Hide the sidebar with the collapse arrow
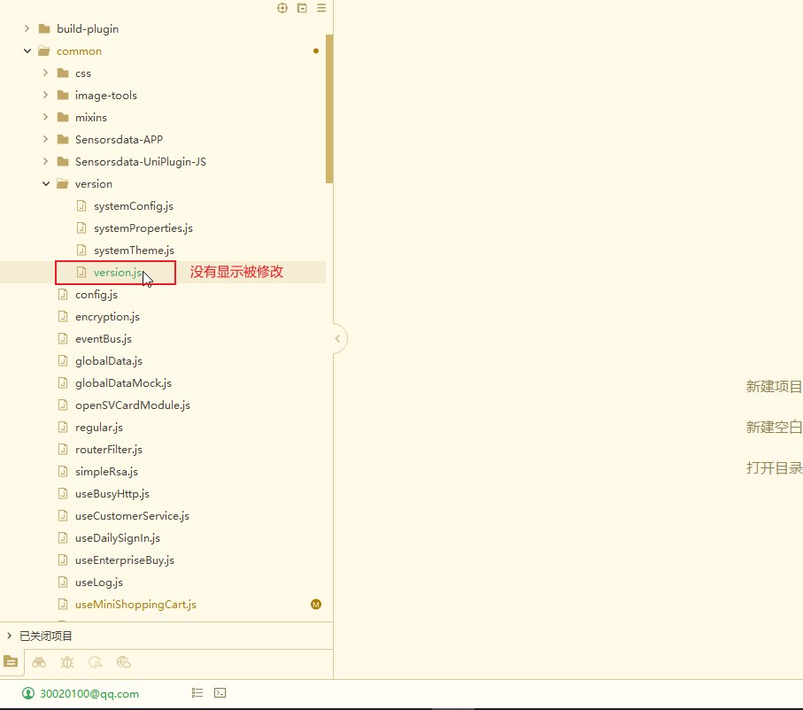Image resolution: width=803 pixels, height=710 pixels. pyautogui.click(x=337, y=338)
